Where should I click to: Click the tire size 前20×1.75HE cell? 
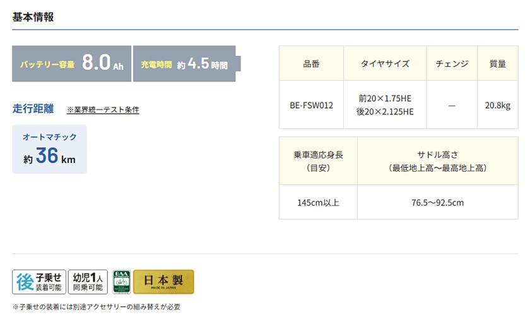pyautogui.click(x=385, y=98)
